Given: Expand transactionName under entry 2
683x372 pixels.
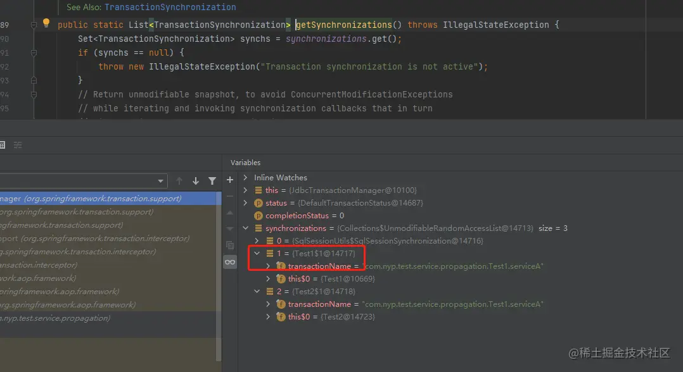Looking at the screenshot, I should (x=268, y=304).
